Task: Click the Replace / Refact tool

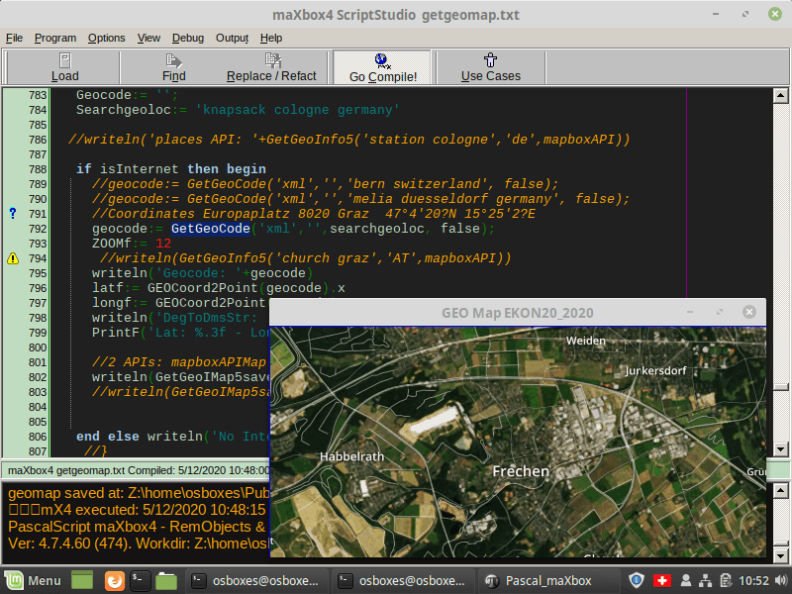Action: coord(271,67)
